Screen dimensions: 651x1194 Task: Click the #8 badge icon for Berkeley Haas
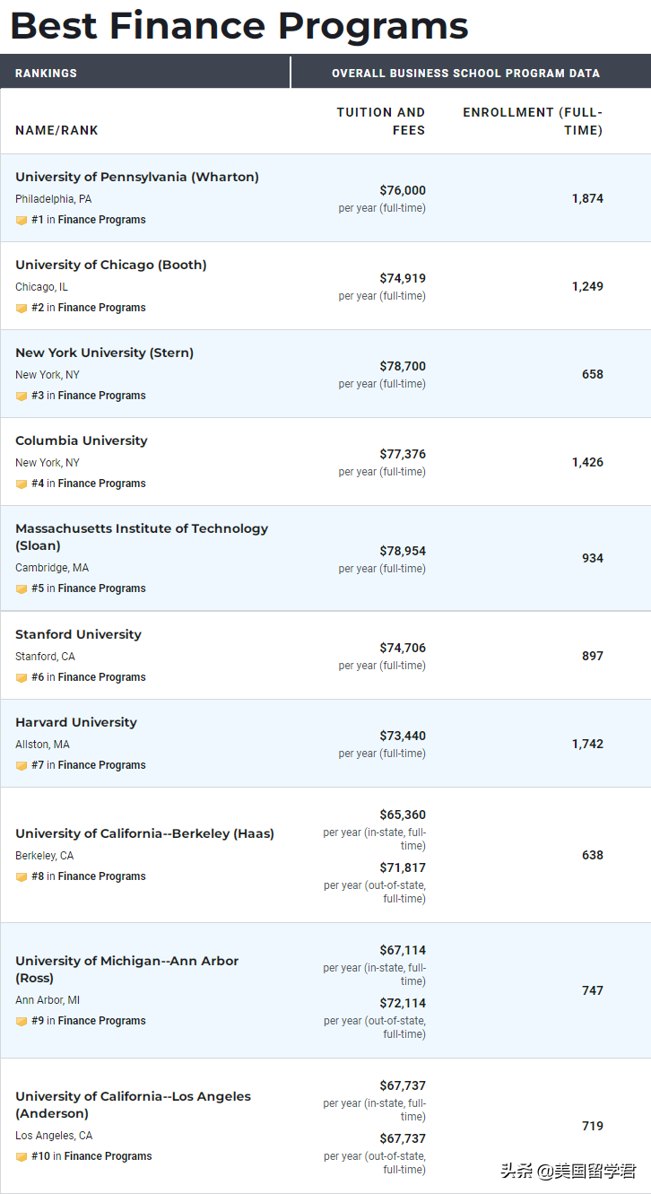coord(22,876)
